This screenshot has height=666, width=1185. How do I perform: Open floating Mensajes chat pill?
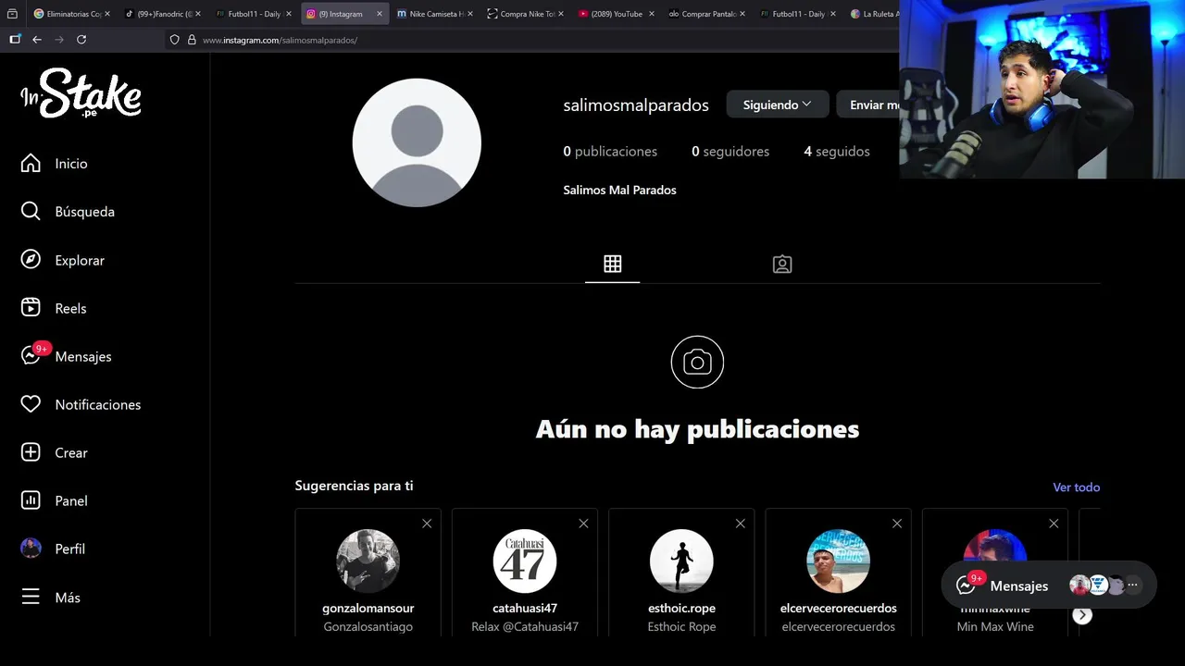pos(1049,586)
